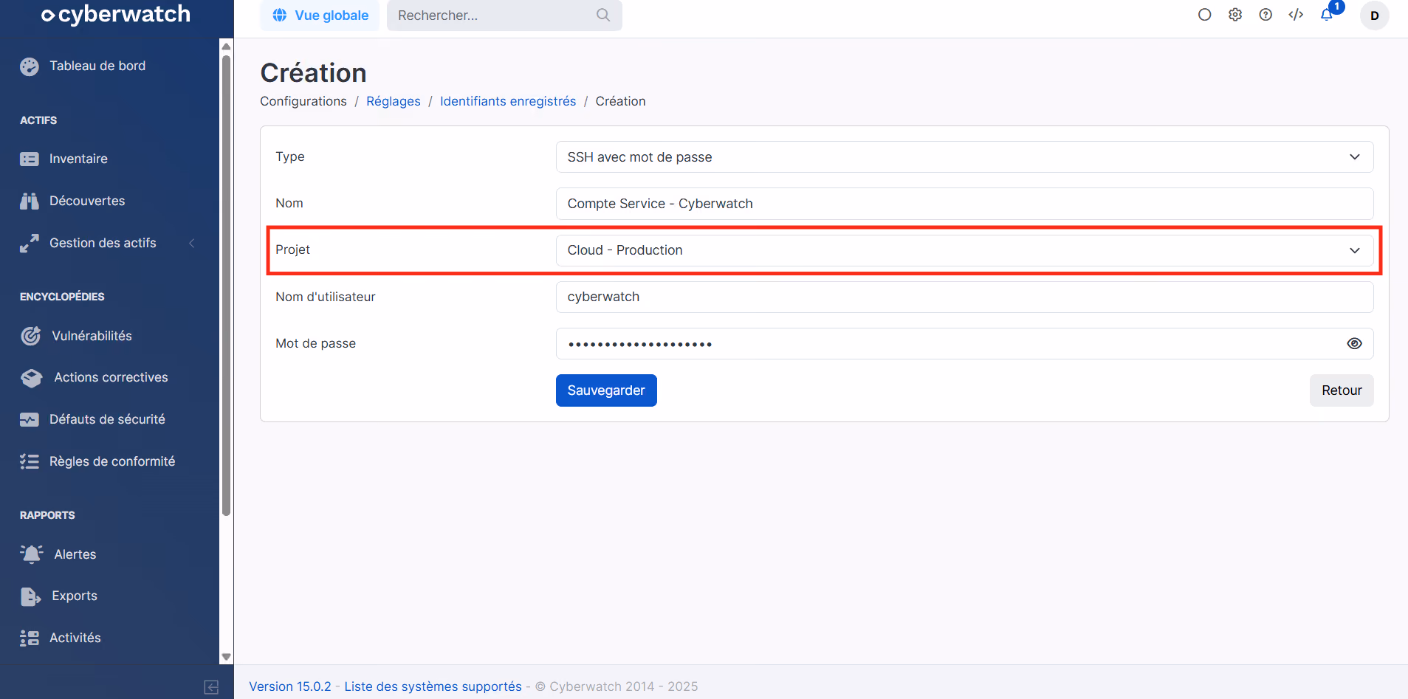
Task: Expand Gestion des actifs submenu chevron
Action: pos(192,243)
